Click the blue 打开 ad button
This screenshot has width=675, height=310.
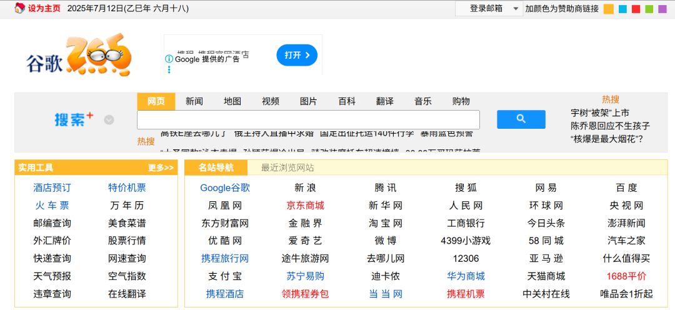click(297, 55)
